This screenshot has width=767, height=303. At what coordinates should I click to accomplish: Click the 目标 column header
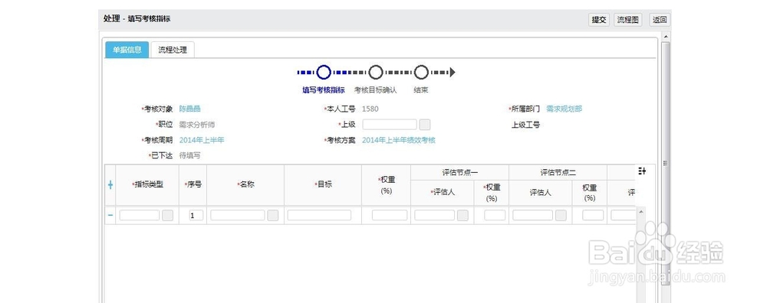coord(323,185)
